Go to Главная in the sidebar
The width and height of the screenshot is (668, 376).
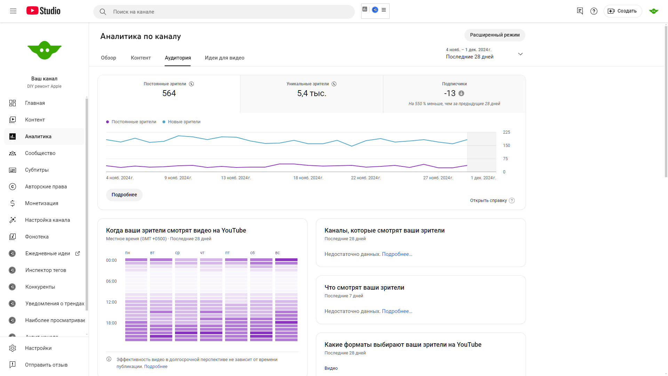pyautogui.click(x=45, y=103)
